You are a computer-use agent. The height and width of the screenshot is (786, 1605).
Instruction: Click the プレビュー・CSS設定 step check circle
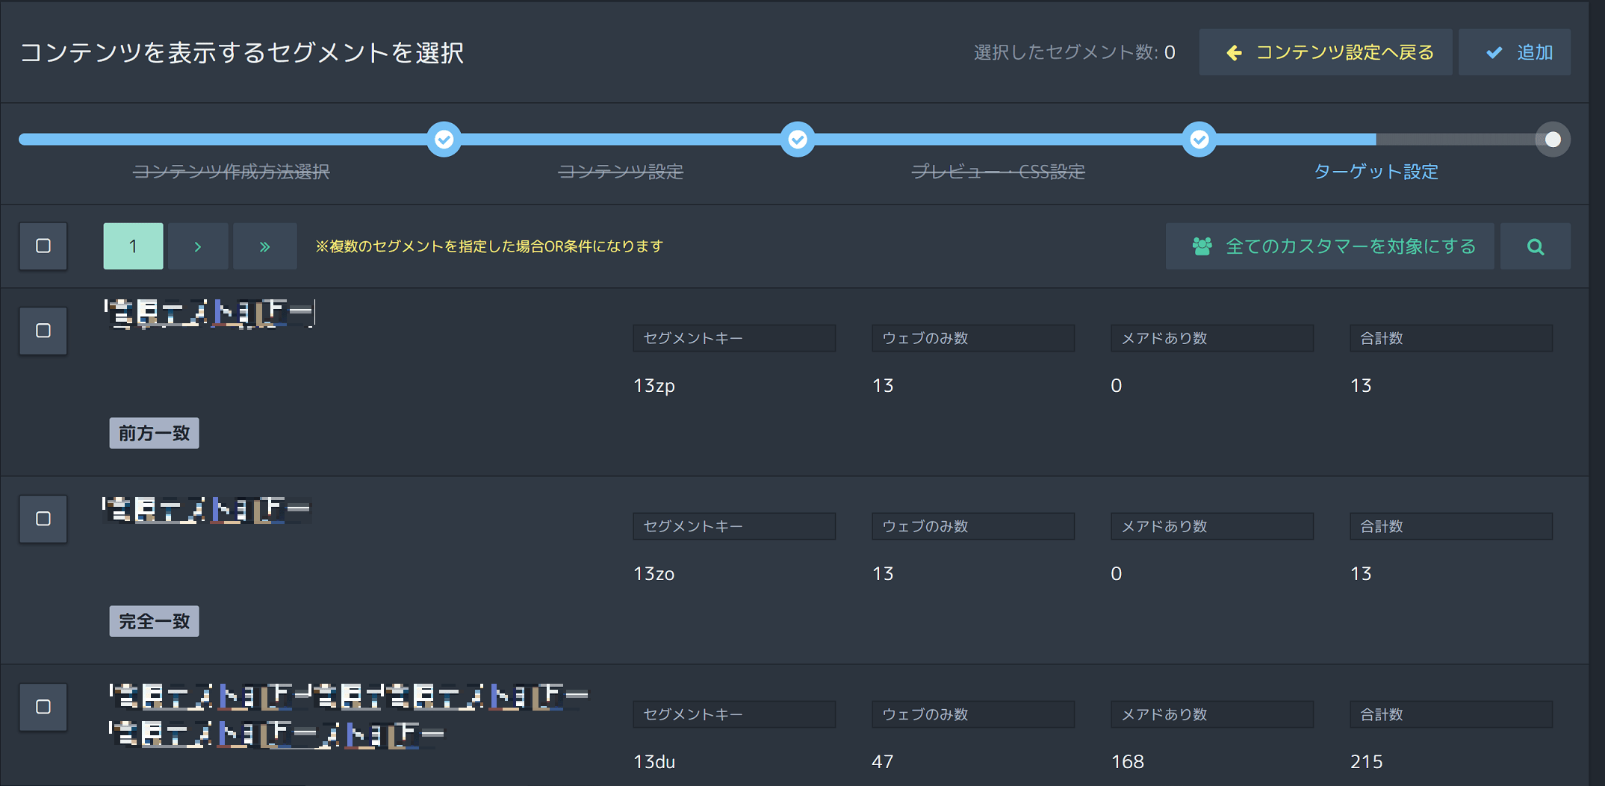pos(1199,140)
